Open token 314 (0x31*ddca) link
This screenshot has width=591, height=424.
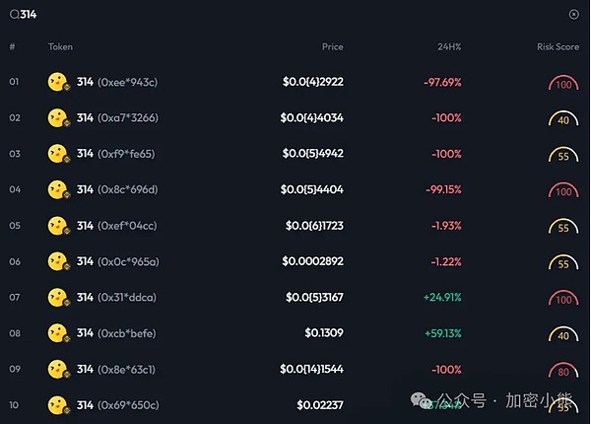(116, 298)
